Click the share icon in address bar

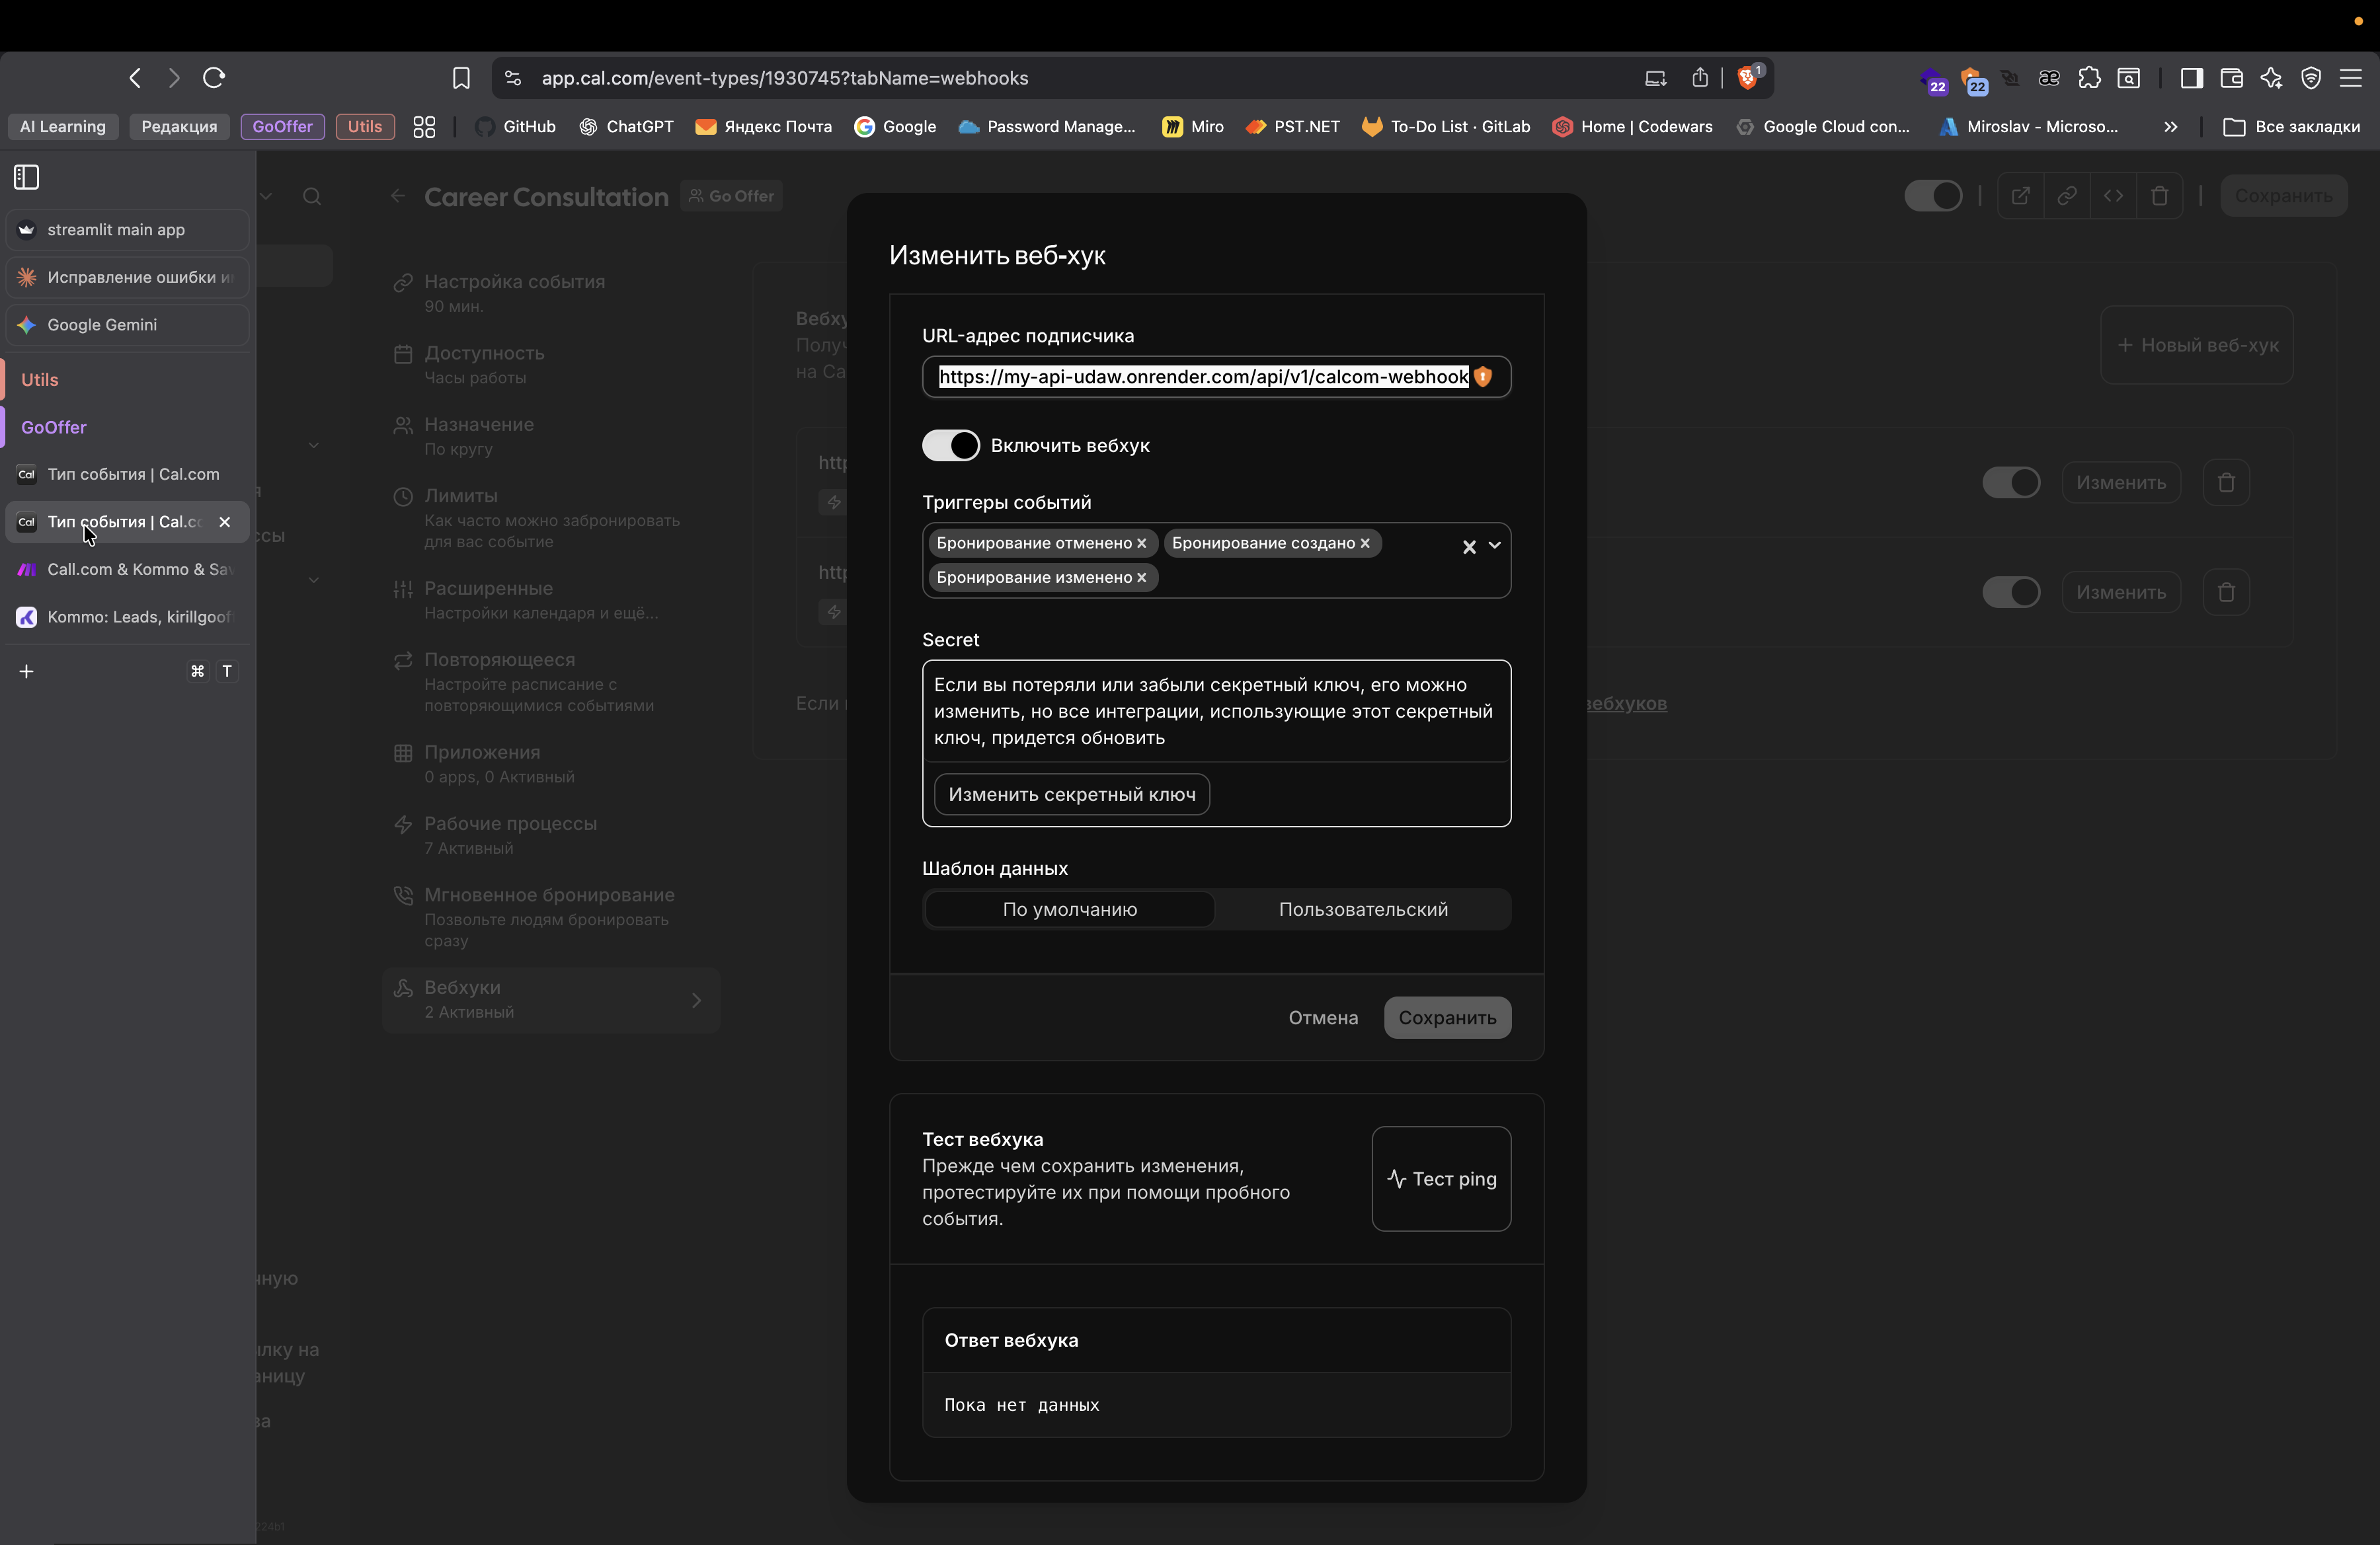[x=1700, y=78]
